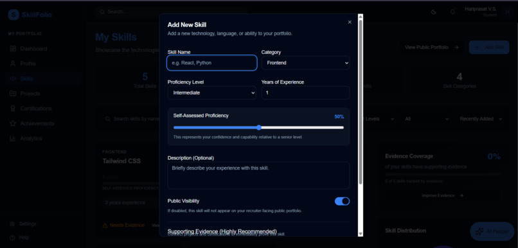Viewport: 518px width, 248px height.
Task: Click the Achievements star icon
Action: pyautogui.click(x=13, y=123)
